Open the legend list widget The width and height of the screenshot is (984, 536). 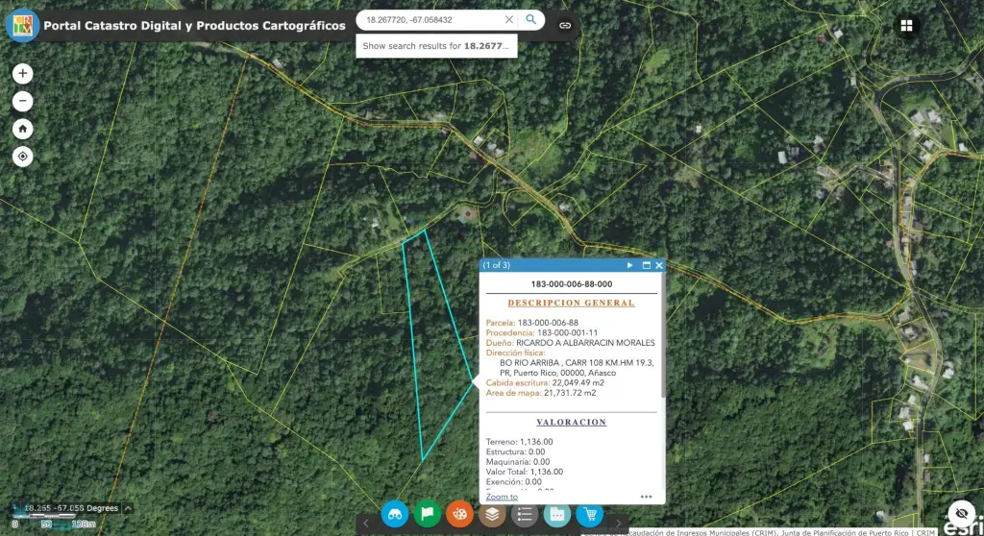pos(525,514)
